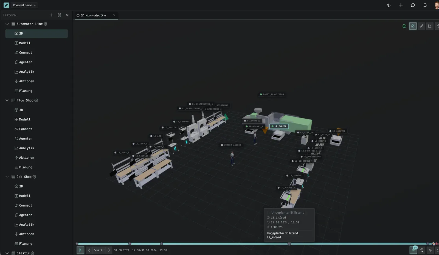This screenshot has width=439, height=255.
Task: Select the L2_INFEED label in 3D scene
Action: (279, 126)
